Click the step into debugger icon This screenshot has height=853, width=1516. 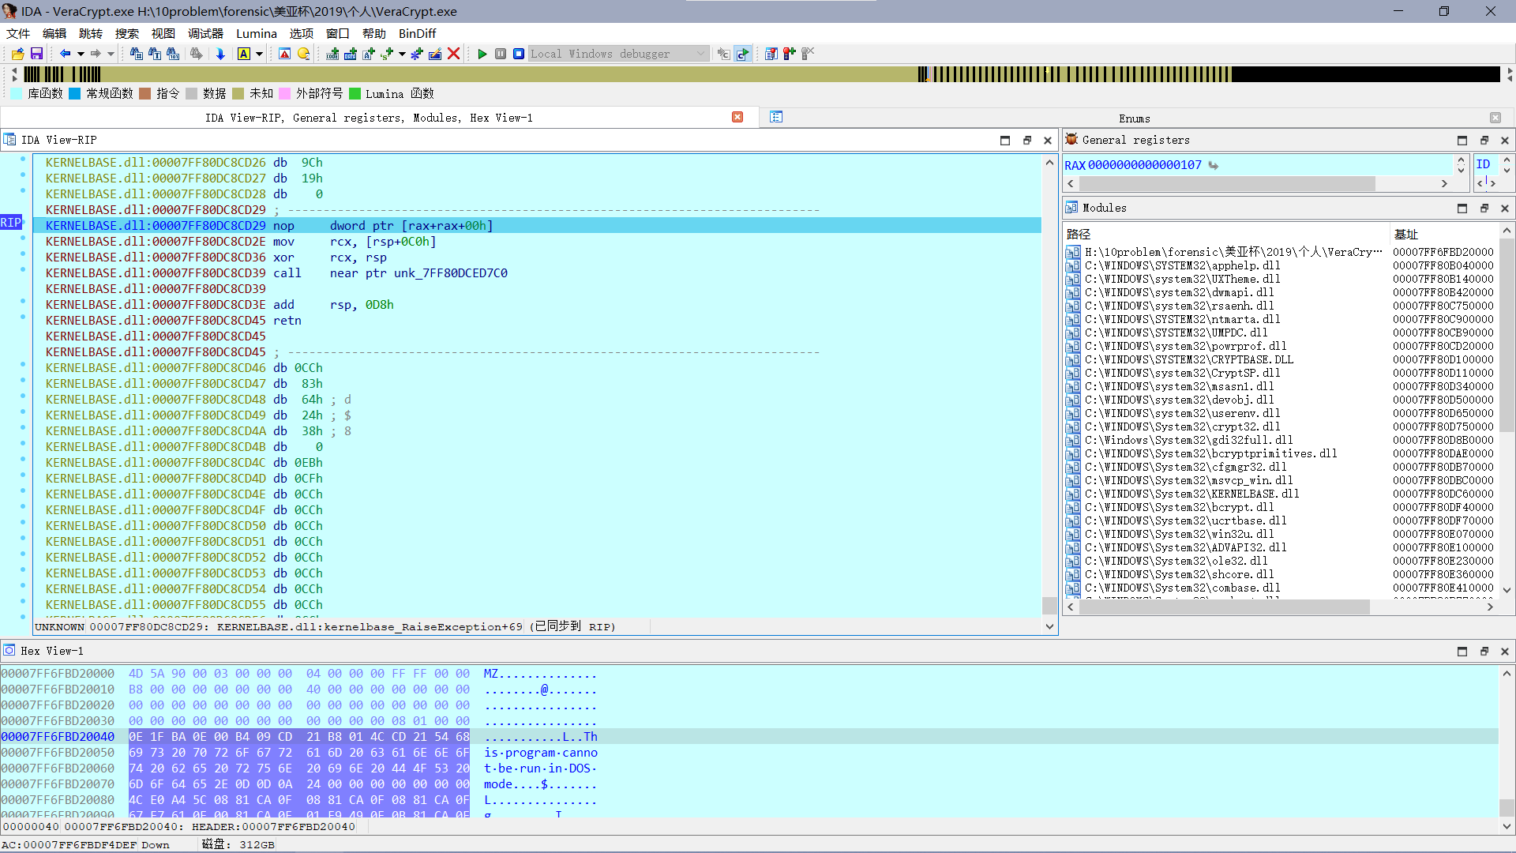pyautogui.click(x=723, y=54)
